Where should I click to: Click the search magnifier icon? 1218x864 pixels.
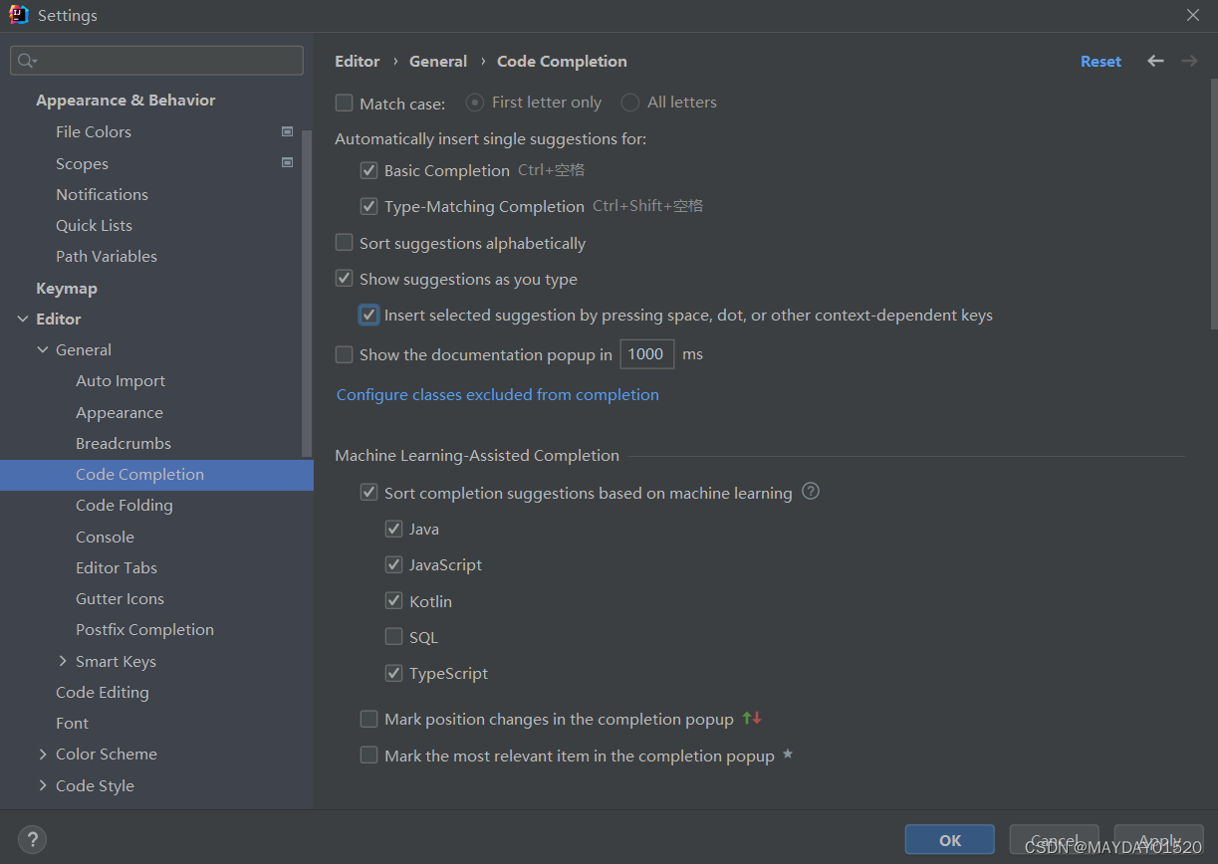pos(26,61)
